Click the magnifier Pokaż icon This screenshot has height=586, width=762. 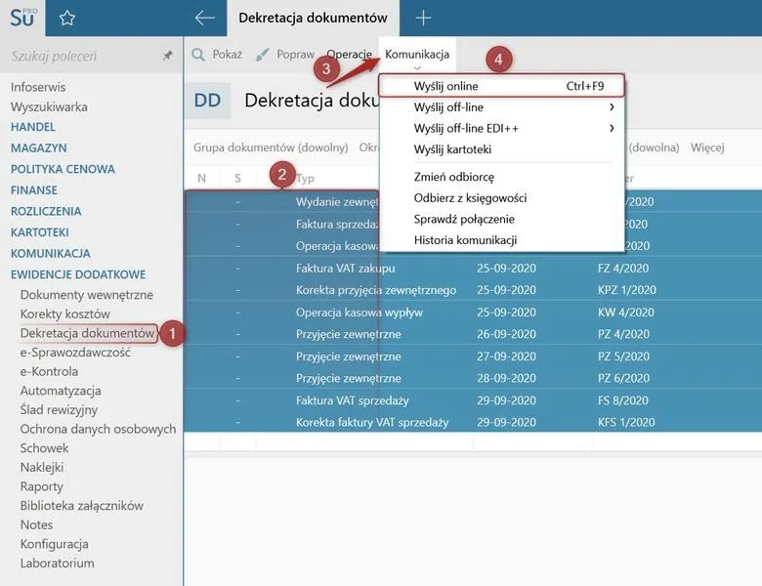(197, 55)
